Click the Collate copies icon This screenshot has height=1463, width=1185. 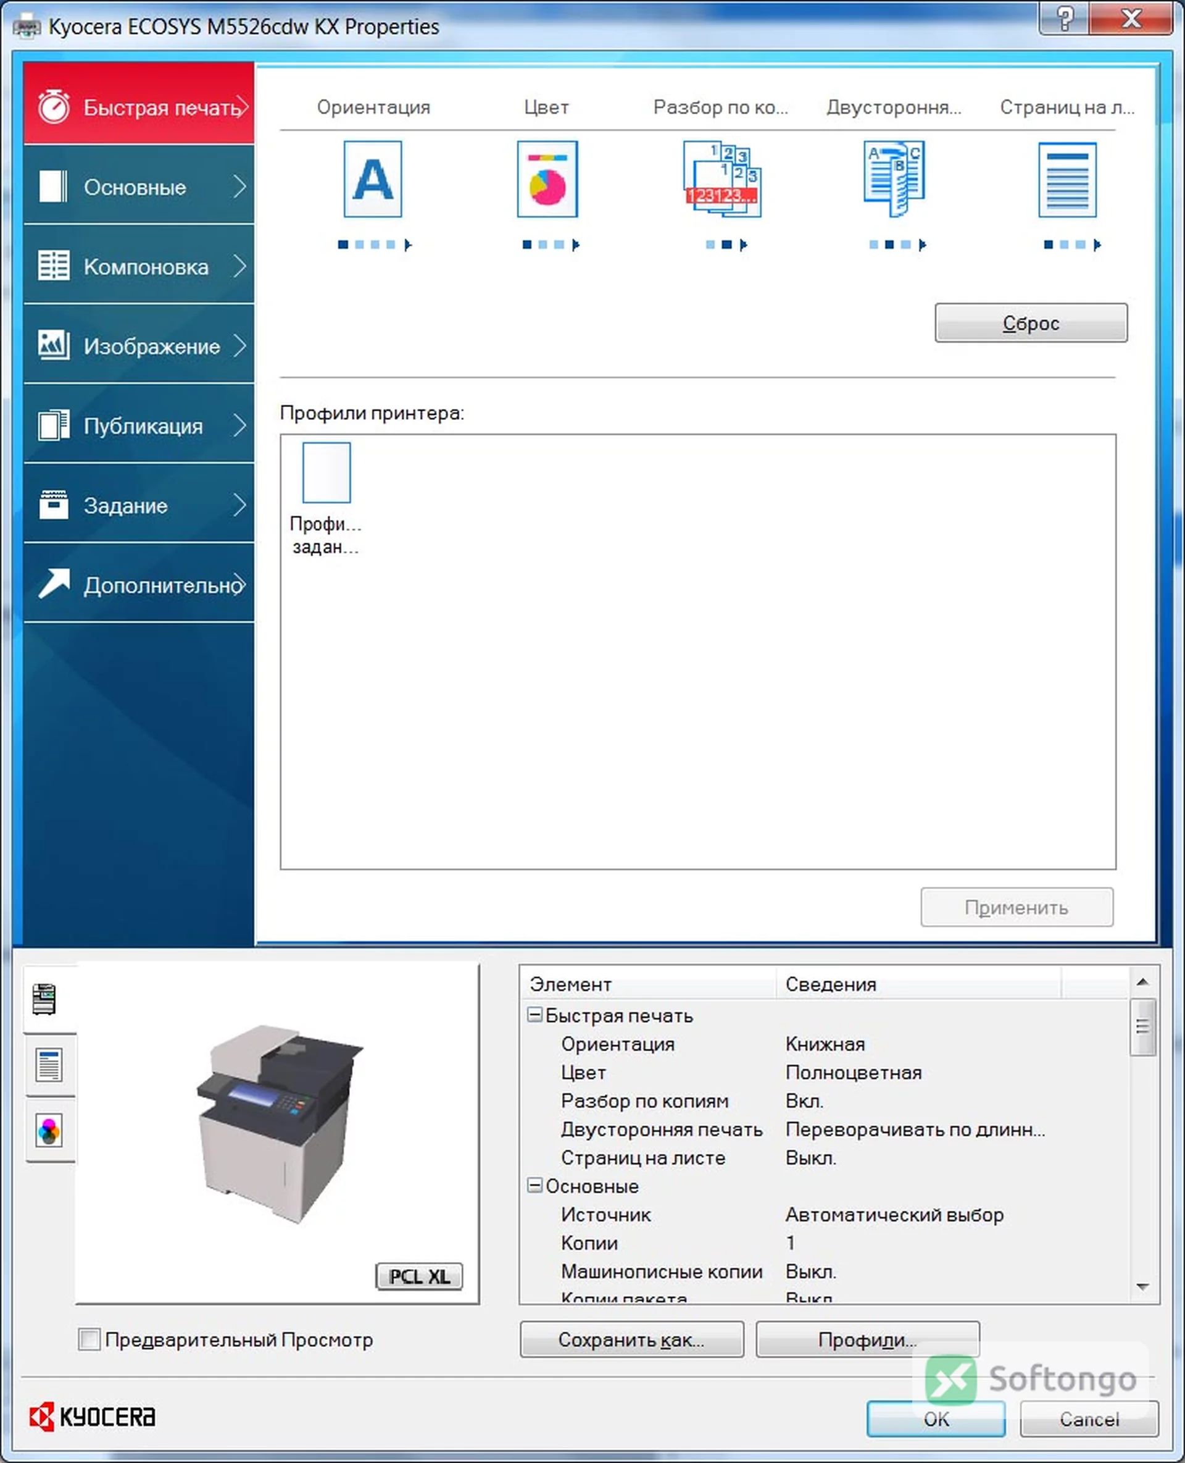[722, 179]
